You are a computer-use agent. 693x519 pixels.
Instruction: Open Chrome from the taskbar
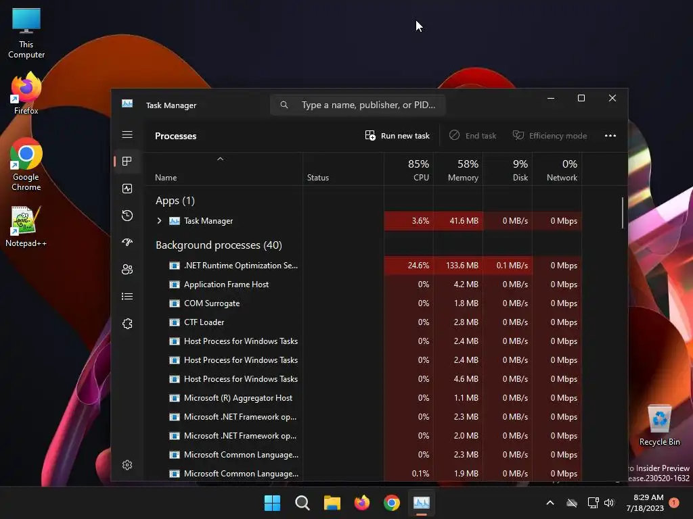[392, 503]
